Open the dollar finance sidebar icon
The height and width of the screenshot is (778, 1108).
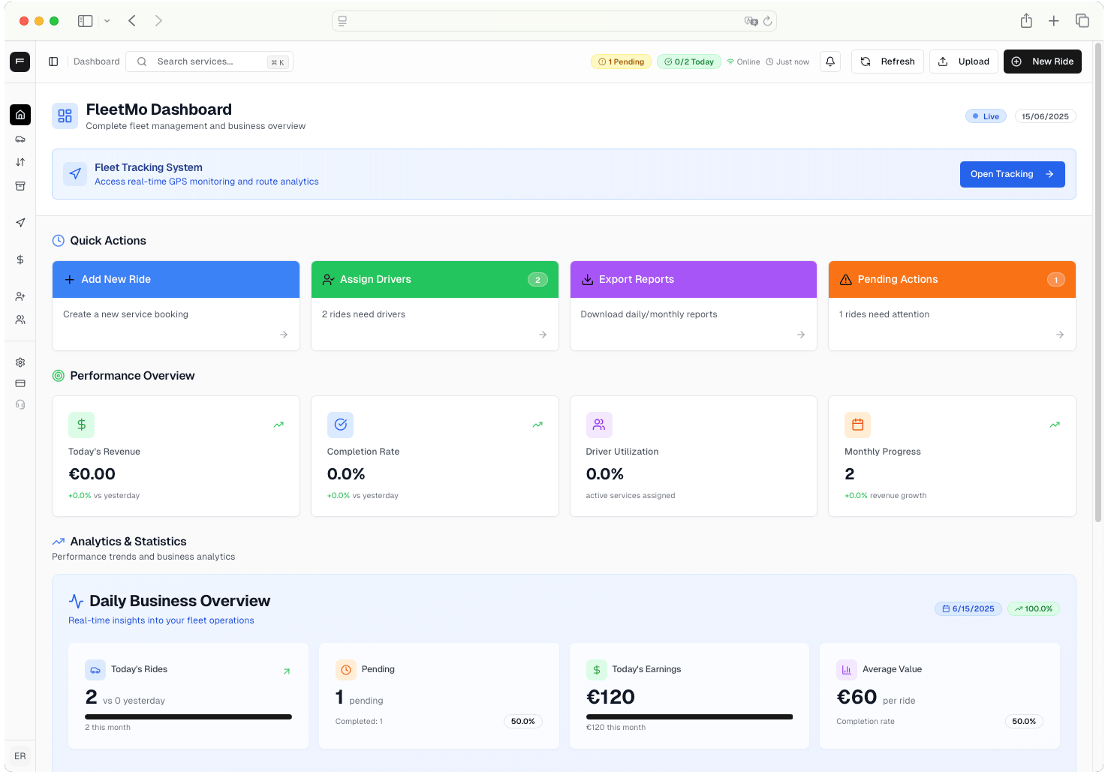pyautogui.click(x=20, y=260)
